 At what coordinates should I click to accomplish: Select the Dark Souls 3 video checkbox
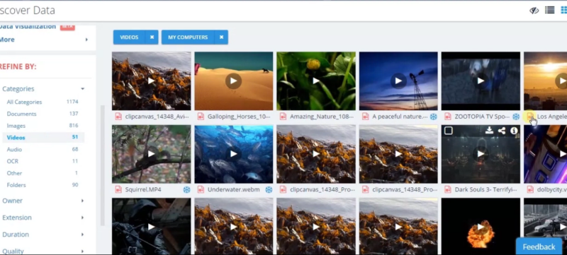click(449, 131)
